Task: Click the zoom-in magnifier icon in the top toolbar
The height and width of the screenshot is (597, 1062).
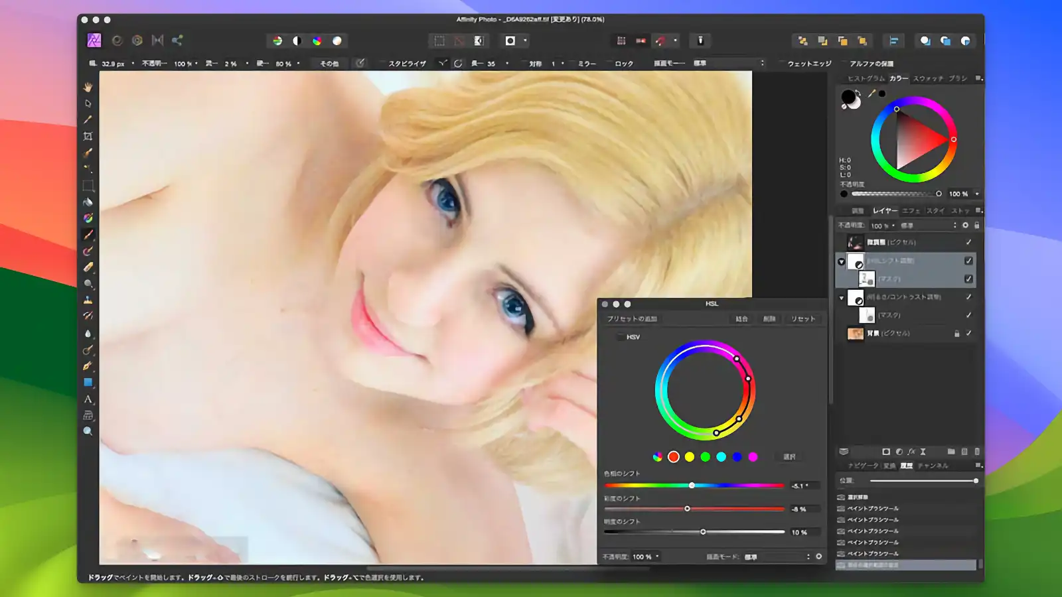Action: (925, 40)
